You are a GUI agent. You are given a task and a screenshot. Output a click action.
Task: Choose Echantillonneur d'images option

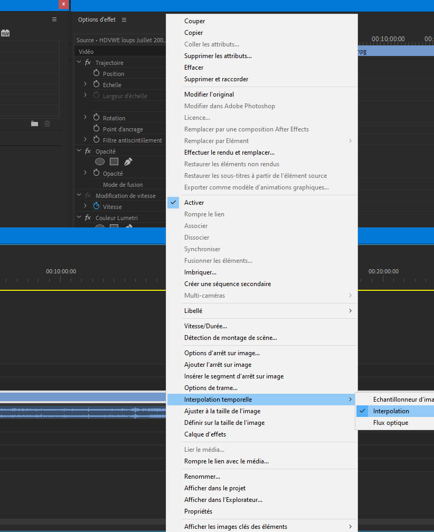click(x=395, y=400)
